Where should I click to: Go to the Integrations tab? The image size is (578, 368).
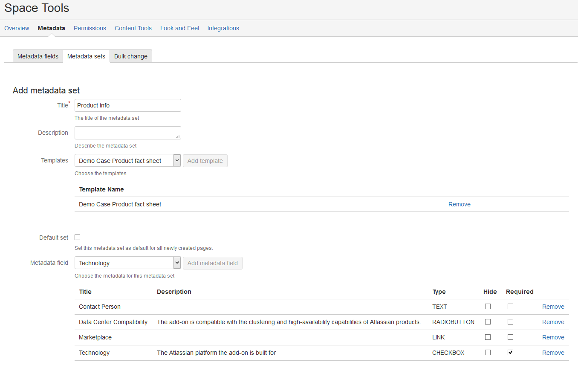point(223,28)
